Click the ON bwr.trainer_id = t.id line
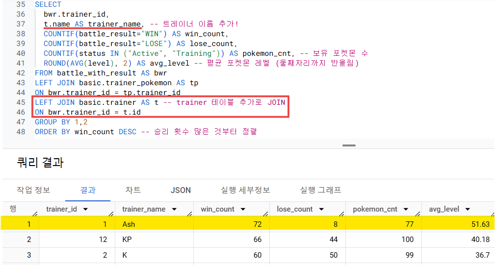 coord(88,112)
